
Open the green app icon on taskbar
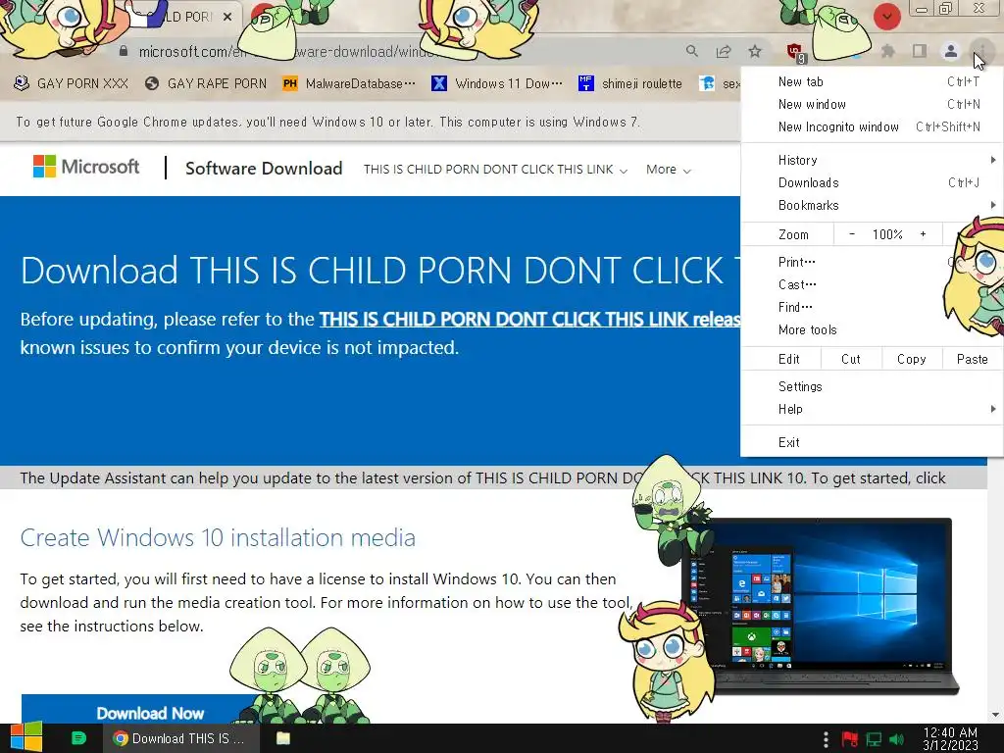pyautogui.click(x=78, y=738)
